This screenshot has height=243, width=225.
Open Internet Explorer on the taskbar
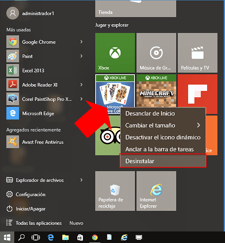(x=124, y=237)
